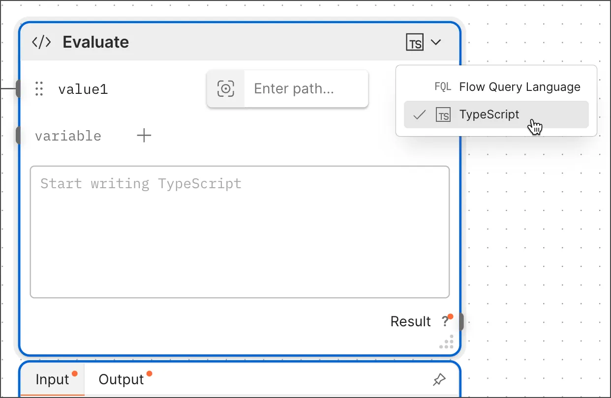
Task: Click the target picker icon for path
Action: (226, 89)
